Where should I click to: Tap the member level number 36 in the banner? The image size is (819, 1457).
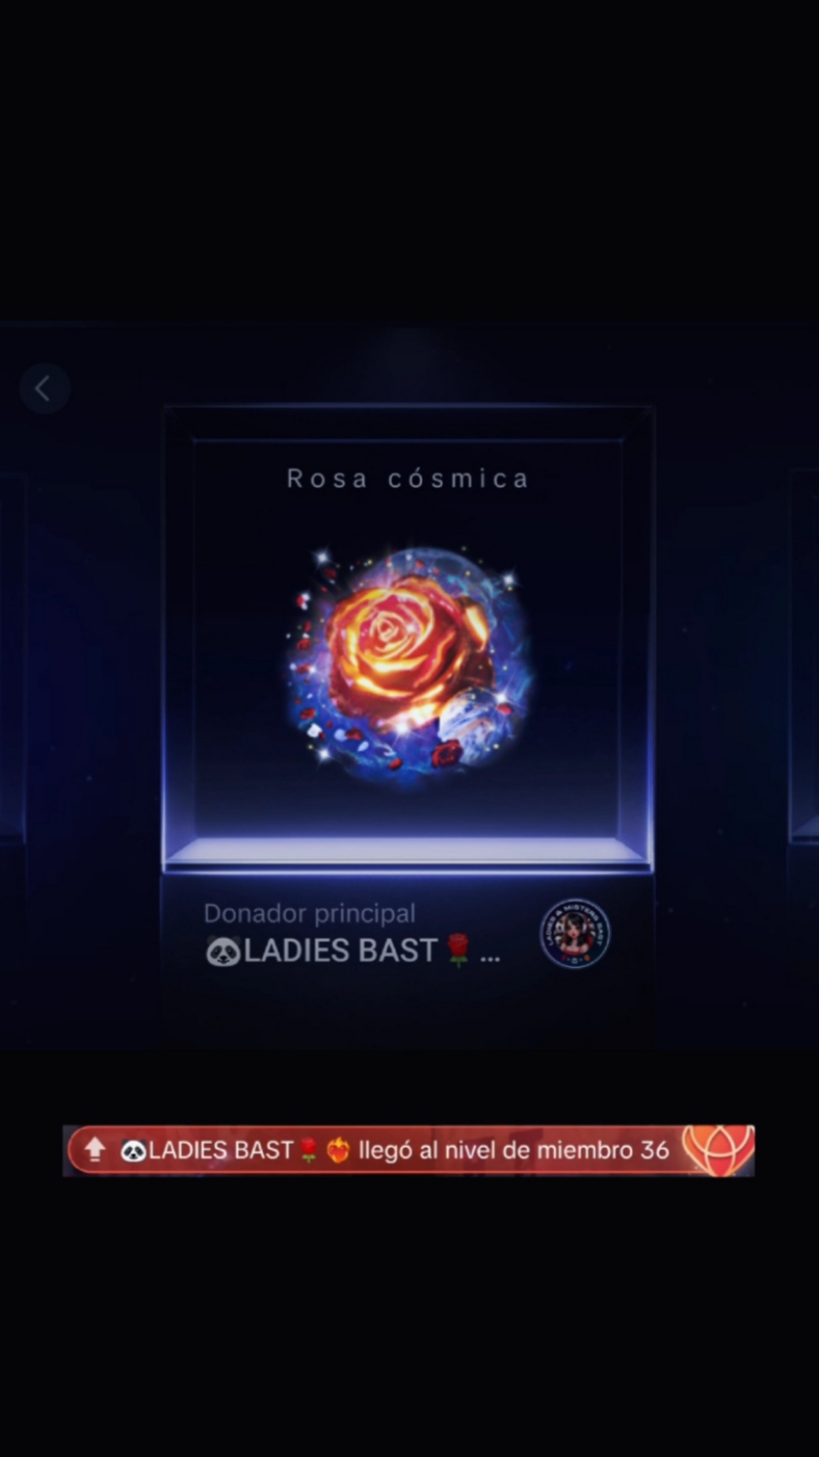(x=654, y=1151)
